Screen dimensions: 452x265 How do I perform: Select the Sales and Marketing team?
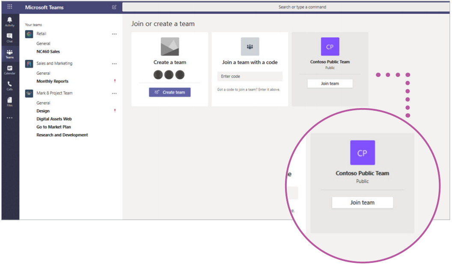tap(54, 63)
